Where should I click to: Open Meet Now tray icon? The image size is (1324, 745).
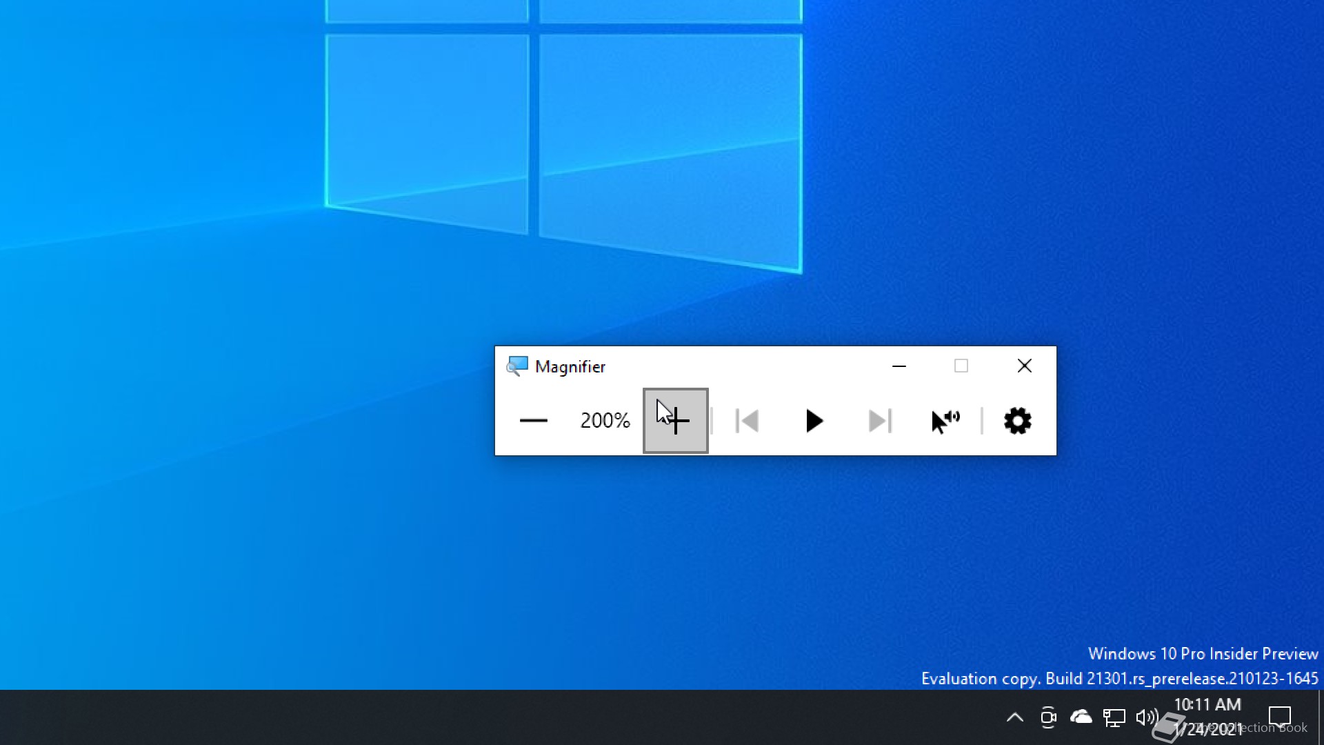pyautogui.click(x=1047, y=717)
